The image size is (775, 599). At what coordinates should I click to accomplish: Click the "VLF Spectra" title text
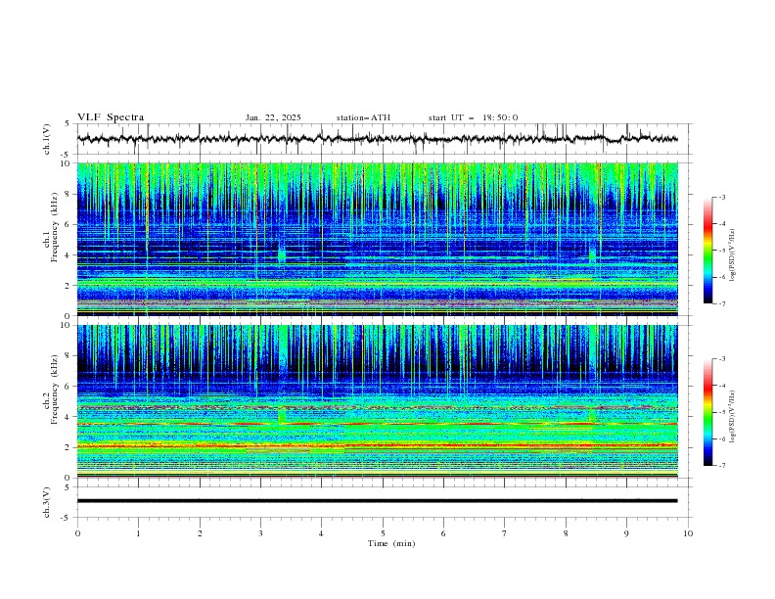[111, 117]
